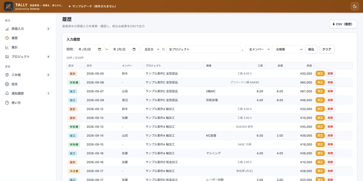The image size is (363, 181).
Task: Click 加工 tag in 2026-09-07 row
Action: 73,91
